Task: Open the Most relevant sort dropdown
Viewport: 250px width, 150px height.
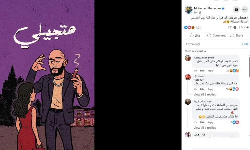Action: coord(196,51)
